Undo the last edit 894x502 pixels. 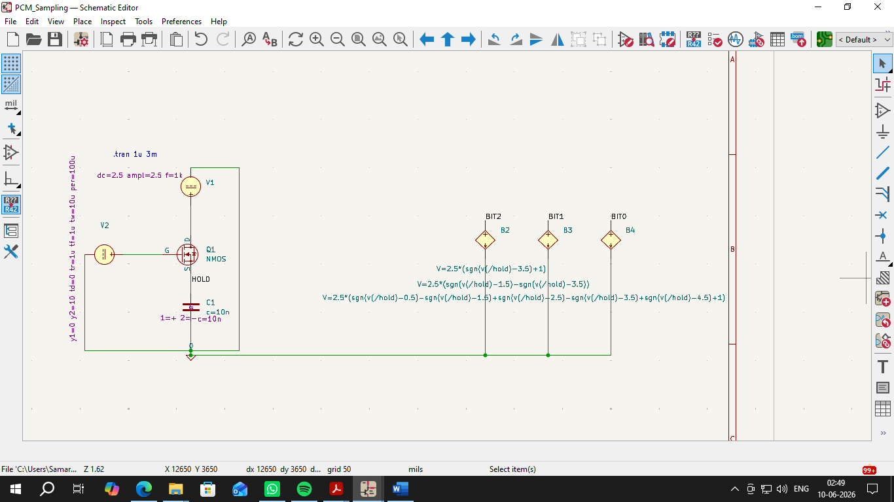coord(201,39)
